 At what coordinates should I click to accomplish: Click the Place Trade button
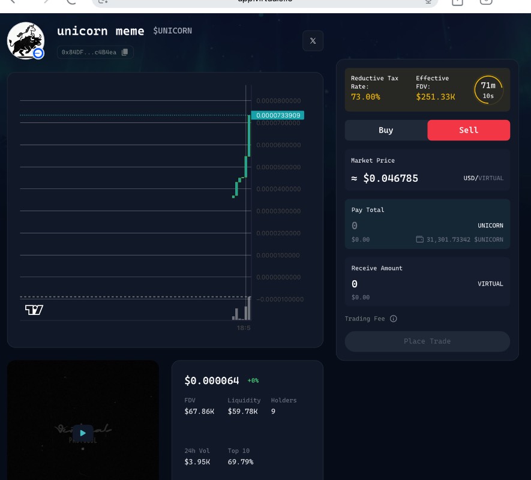coord(427,341)
